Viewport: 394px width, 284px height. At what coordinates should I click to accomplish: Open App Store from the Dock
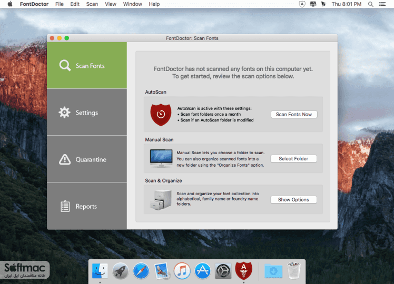click(x=202, y=271)
